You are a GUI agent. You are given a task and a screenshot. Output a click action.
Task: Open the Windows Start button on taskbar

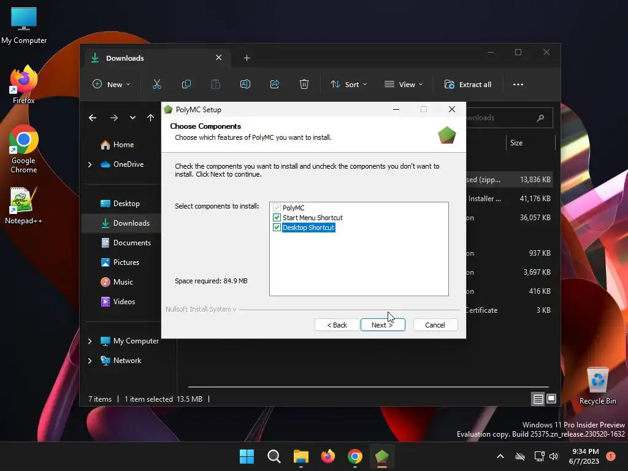click(x=247, y=456)
